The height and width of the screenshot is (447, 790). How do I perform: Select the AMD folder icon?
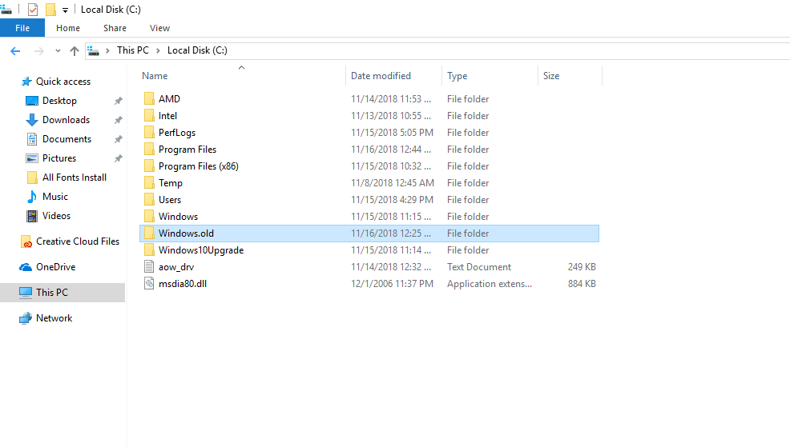149,98
